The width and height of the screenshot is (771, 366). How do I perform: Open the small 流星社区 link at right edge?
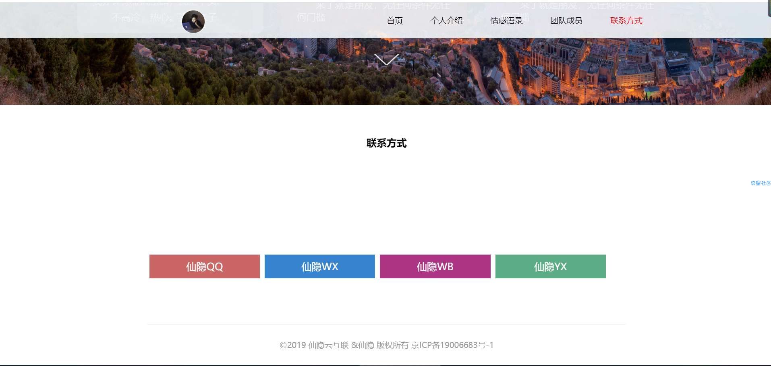[x=761, y=183]
